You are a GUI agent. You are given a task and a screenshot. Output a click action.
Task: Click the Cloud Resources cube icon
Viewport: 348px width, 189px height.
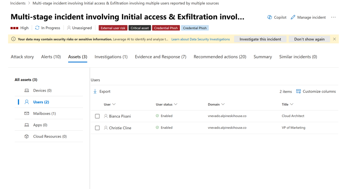pyautogui.click(x=27, y=136)
